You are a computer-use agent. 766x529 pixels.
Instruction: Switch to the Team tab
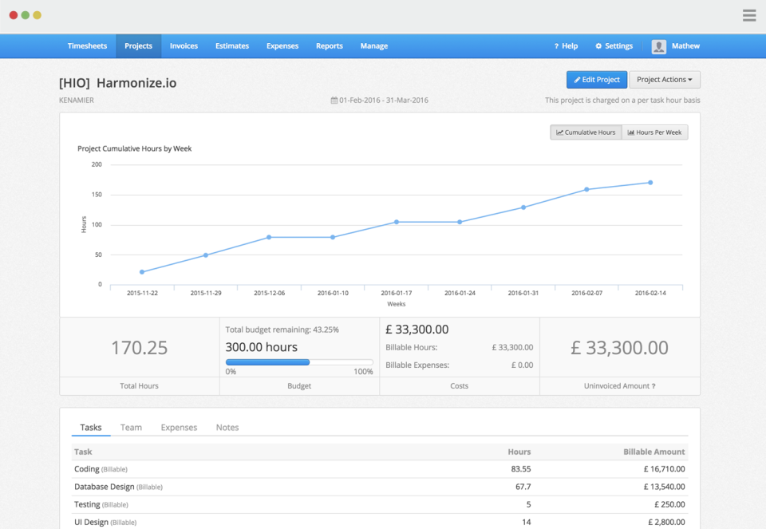coord(131,427)
